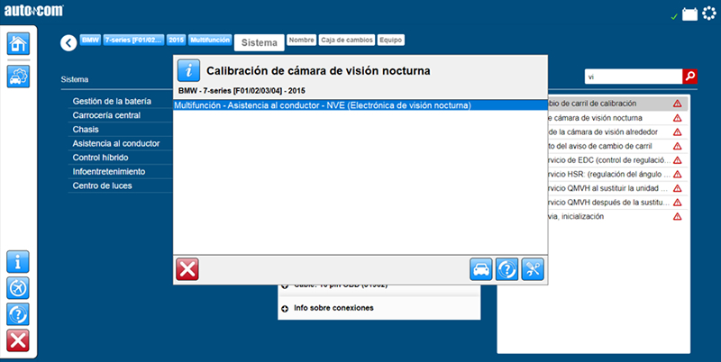Viewport: 721px width, 362px height.
Task: Select the HSR 'regulación del ángulo' row
Action: point(617,175)
